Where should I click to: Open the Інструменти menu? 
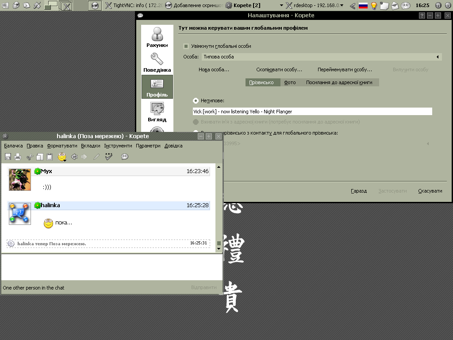coord(118,146)
